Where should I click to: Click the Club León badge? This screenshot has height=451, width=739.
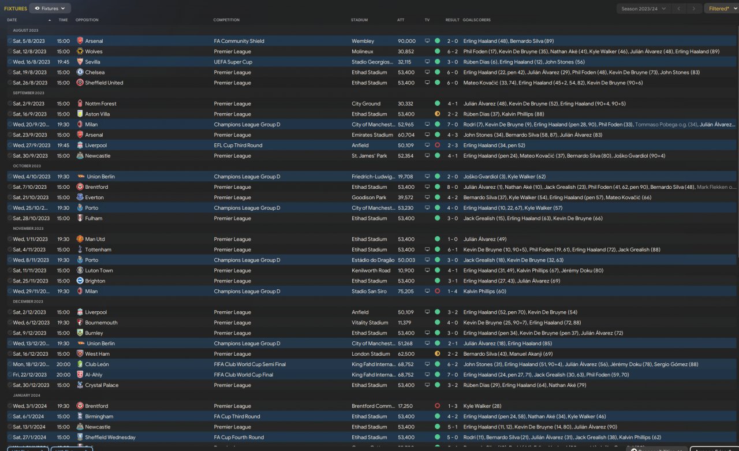80,364
